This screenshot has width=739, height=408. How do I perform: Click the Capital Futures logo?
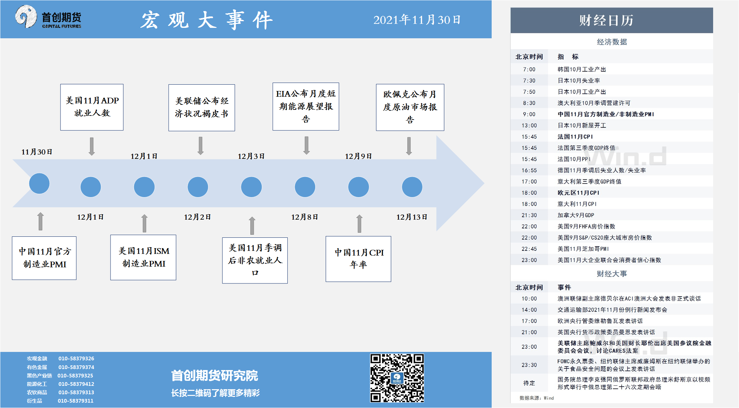tap(48, 17)
